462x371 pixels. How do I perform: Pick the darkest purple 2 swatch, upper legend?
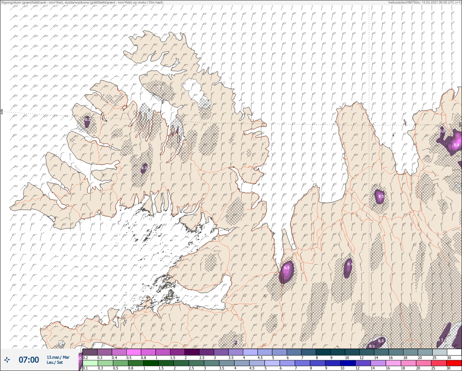[x=192, y=352]
